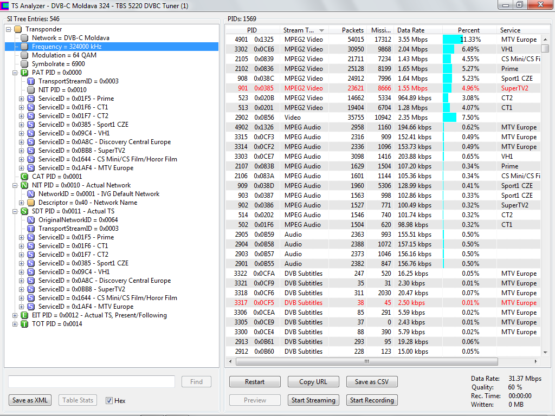Click the Modulation = 64 QAM icon
Image resolution: width=555 pixels, height=416 pixels.
(24, 55)
